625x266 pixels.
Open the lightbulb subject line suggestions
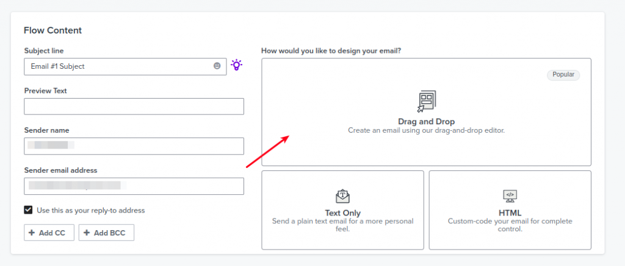pos(237,65)
